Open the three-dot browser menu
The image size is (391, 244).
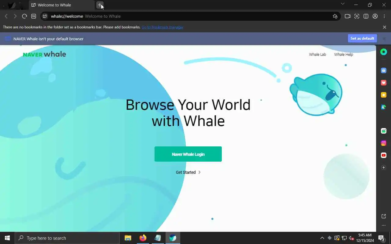click(385, 16)
